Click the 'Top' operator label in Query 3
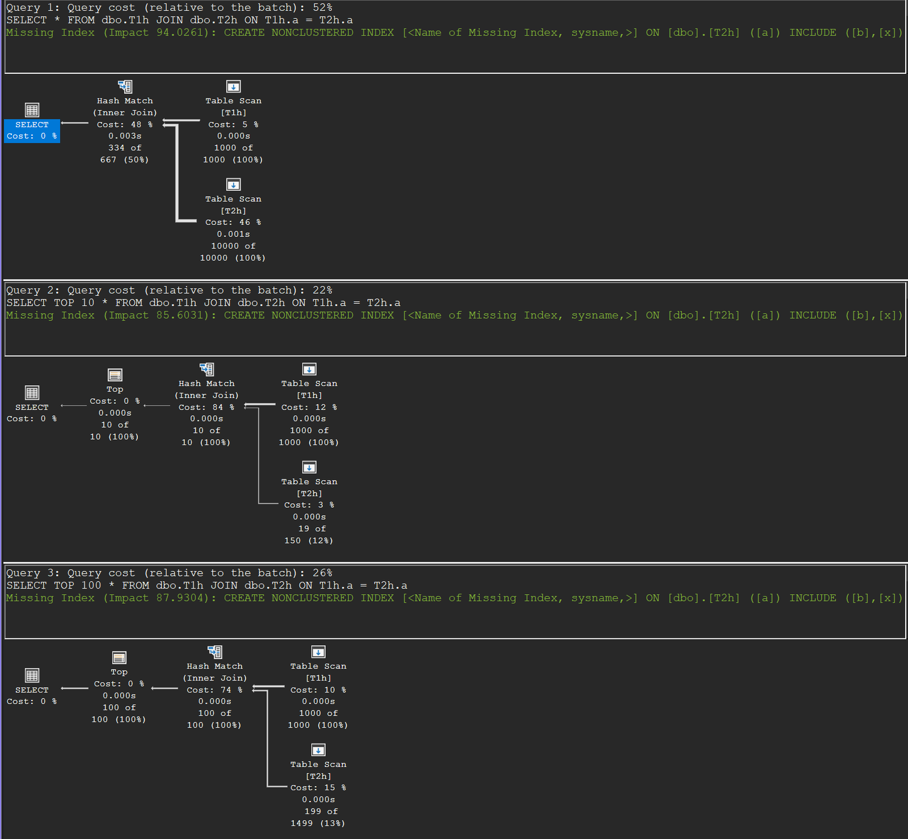Screen dimensions: 908x839 click(119, 672)
